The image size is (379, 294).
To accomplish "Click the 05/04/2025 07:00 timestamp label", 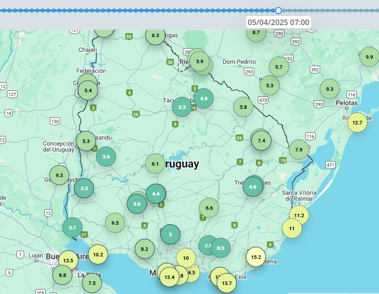I will point(278,23).
